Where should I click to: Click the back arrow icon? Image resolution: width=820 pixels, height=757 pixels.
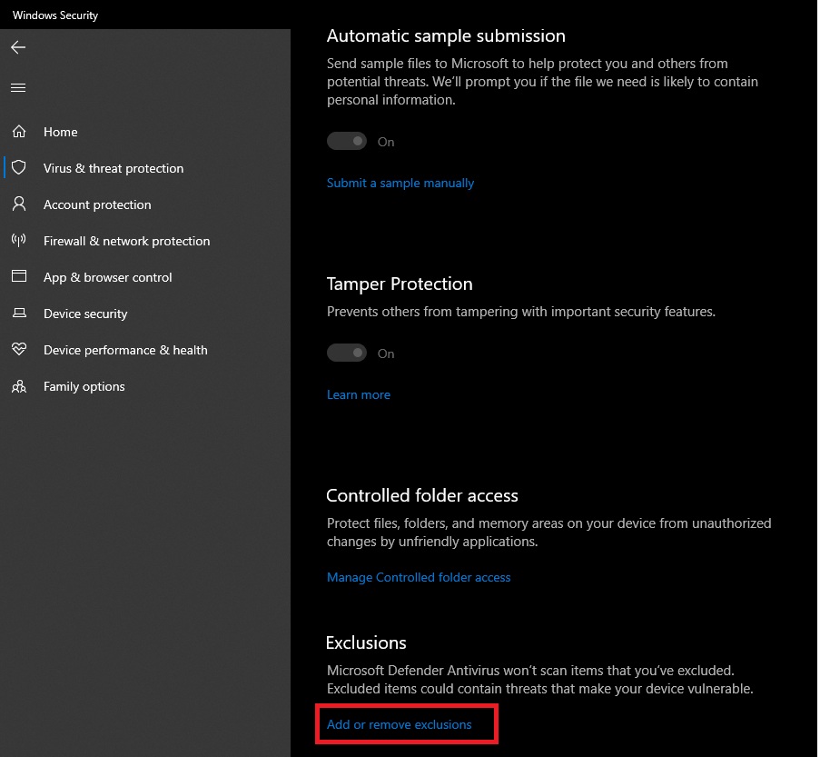18,47
